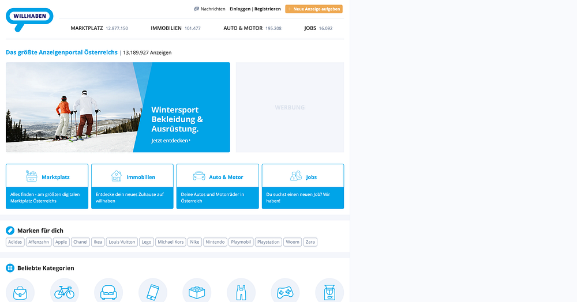Click the Marktplatz basket icon
The height and width of the screenshot is (302, 577).
[32, 176]
